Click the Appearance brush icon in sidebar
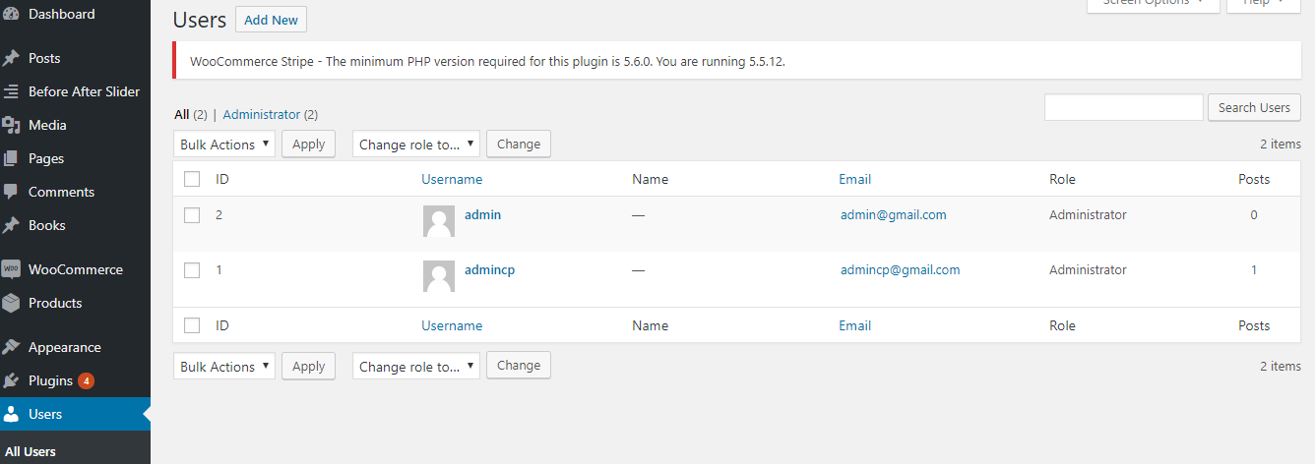Image resolution: width=1315 pixels, height=464 pixels. (12, 347)
